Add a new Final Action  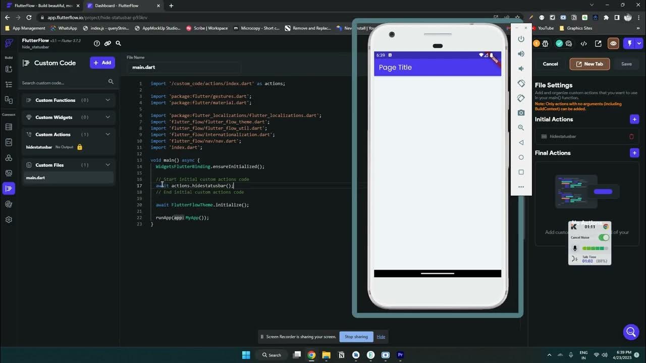tap(634, 153)
